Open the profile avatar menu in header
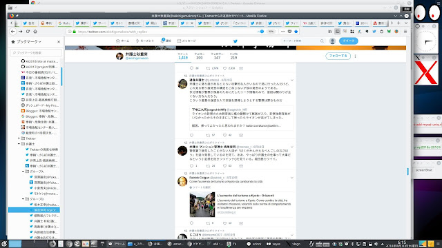 click(332, 41)
